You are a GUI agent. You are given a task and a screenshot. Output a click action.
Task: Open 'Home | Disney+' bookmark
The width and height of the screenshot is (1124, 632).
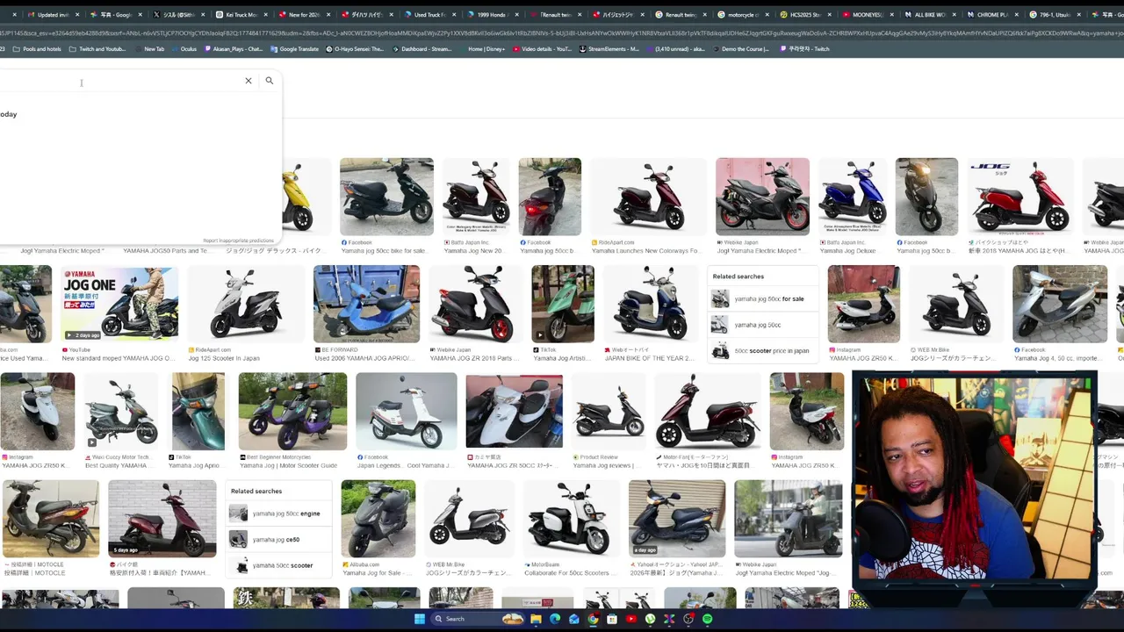483,49
